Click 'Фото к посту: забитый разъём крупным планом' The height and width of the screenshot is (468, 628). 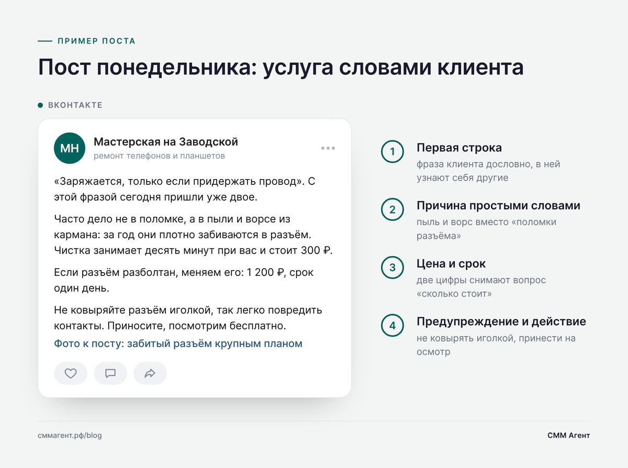click(x=178, y=344)
